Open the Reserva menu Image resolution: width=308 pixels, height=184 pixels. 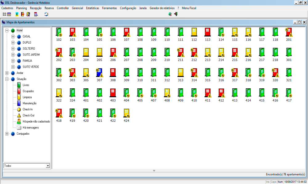coord(49,8)
